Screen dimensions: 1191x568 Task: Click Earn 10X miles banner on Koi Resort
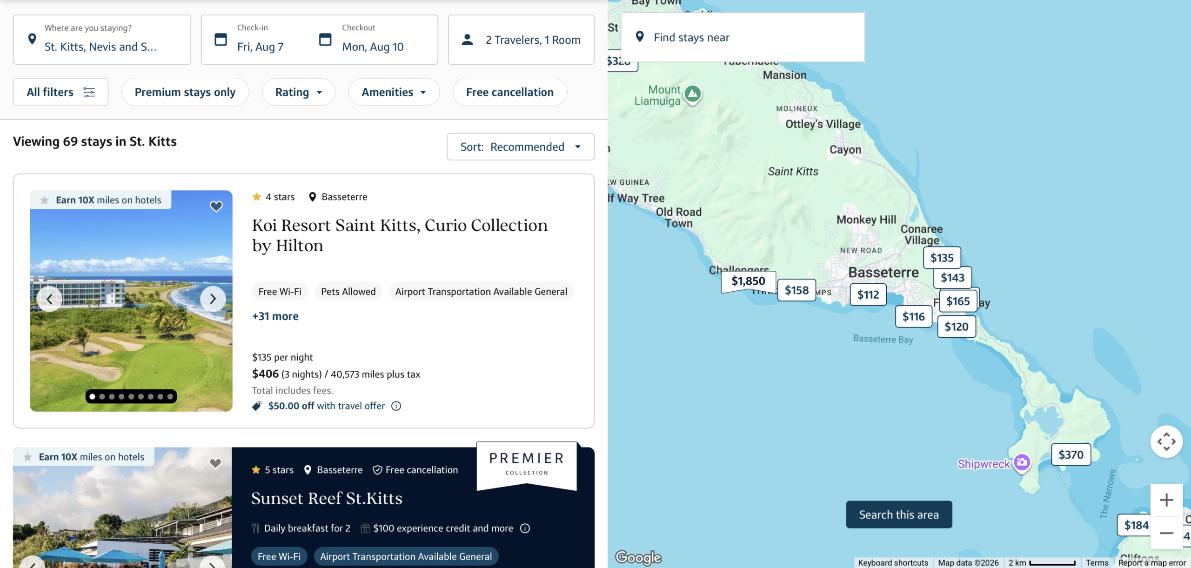(x=100, y=200)
